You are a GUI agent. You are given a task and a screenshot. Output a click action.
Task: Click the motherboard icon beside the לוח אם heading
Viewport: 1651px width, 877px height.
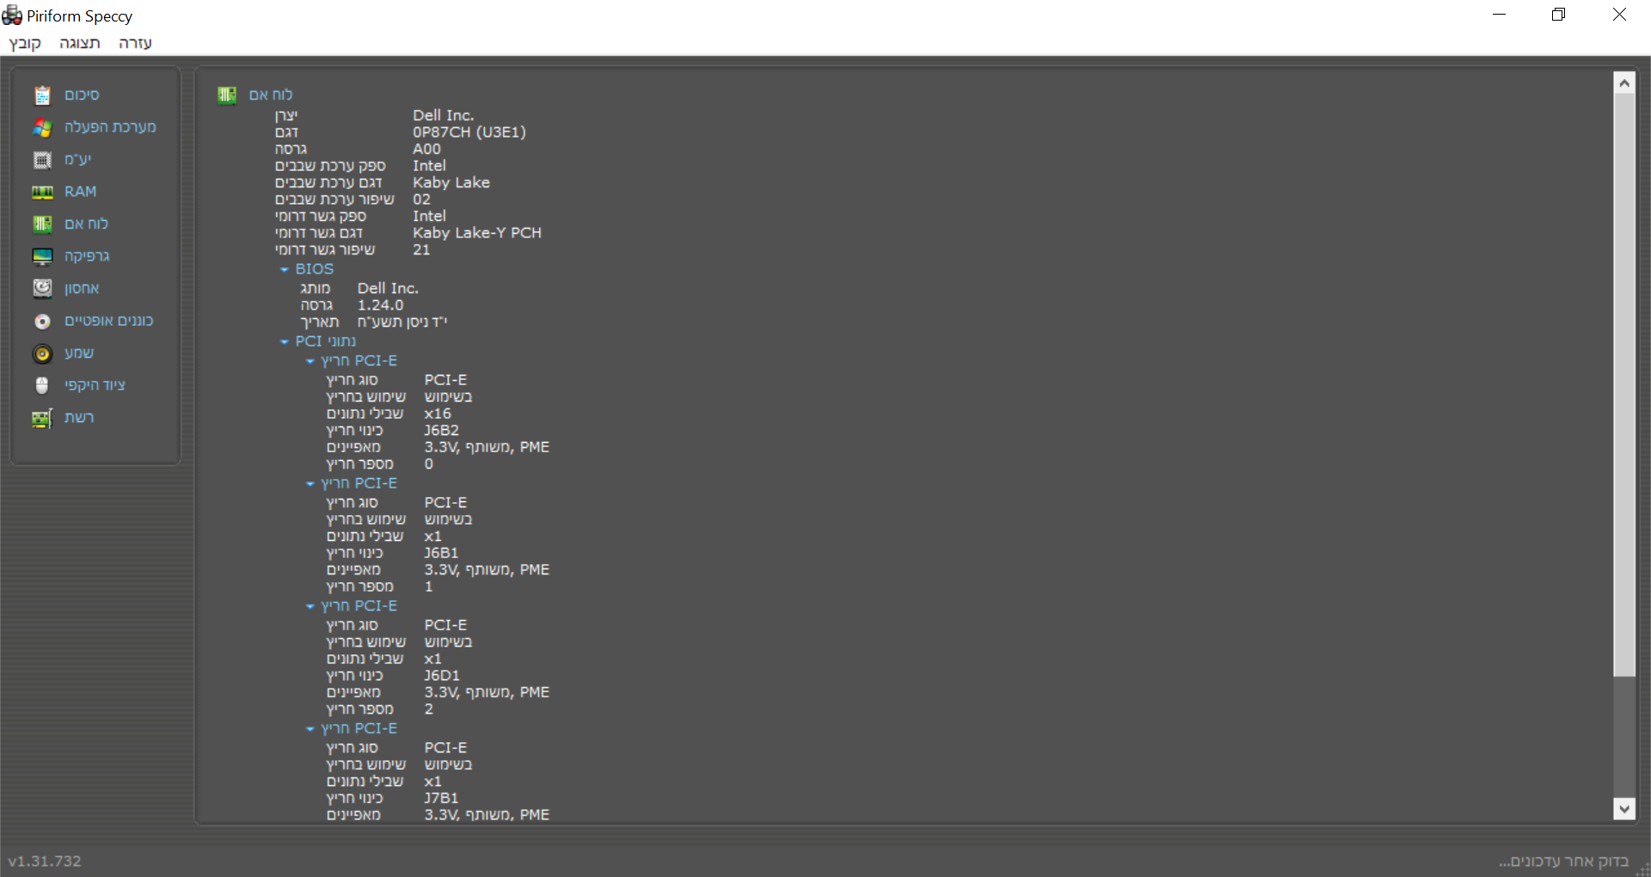point(227,95)
